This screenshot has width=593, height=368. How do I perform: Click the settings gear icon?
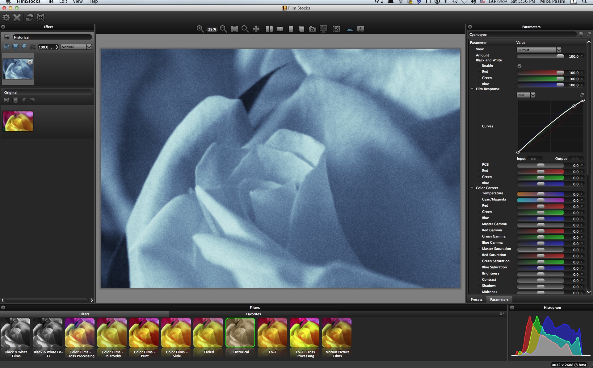point(6,18)
